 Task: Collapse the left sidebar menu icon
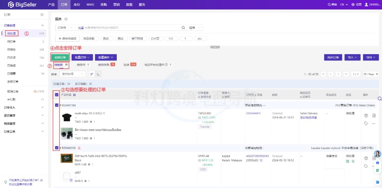tap(42, 14)
